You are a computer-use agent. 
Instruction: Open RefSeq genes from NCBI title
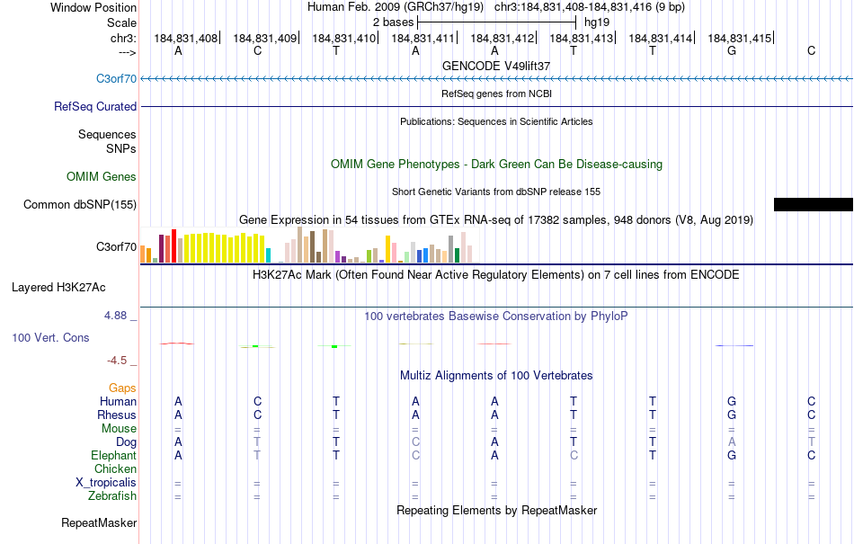496,94
